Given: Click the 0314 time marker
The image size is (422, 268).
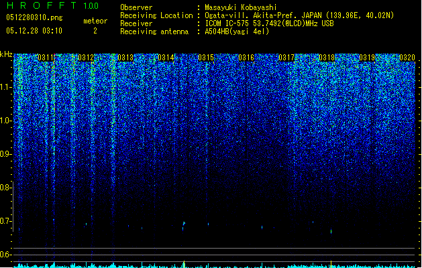Looking at the screenshot, I should tap(166, 58).
